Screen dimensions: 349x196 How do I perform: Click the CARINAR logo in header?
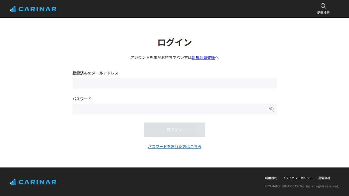click(33, 9)
